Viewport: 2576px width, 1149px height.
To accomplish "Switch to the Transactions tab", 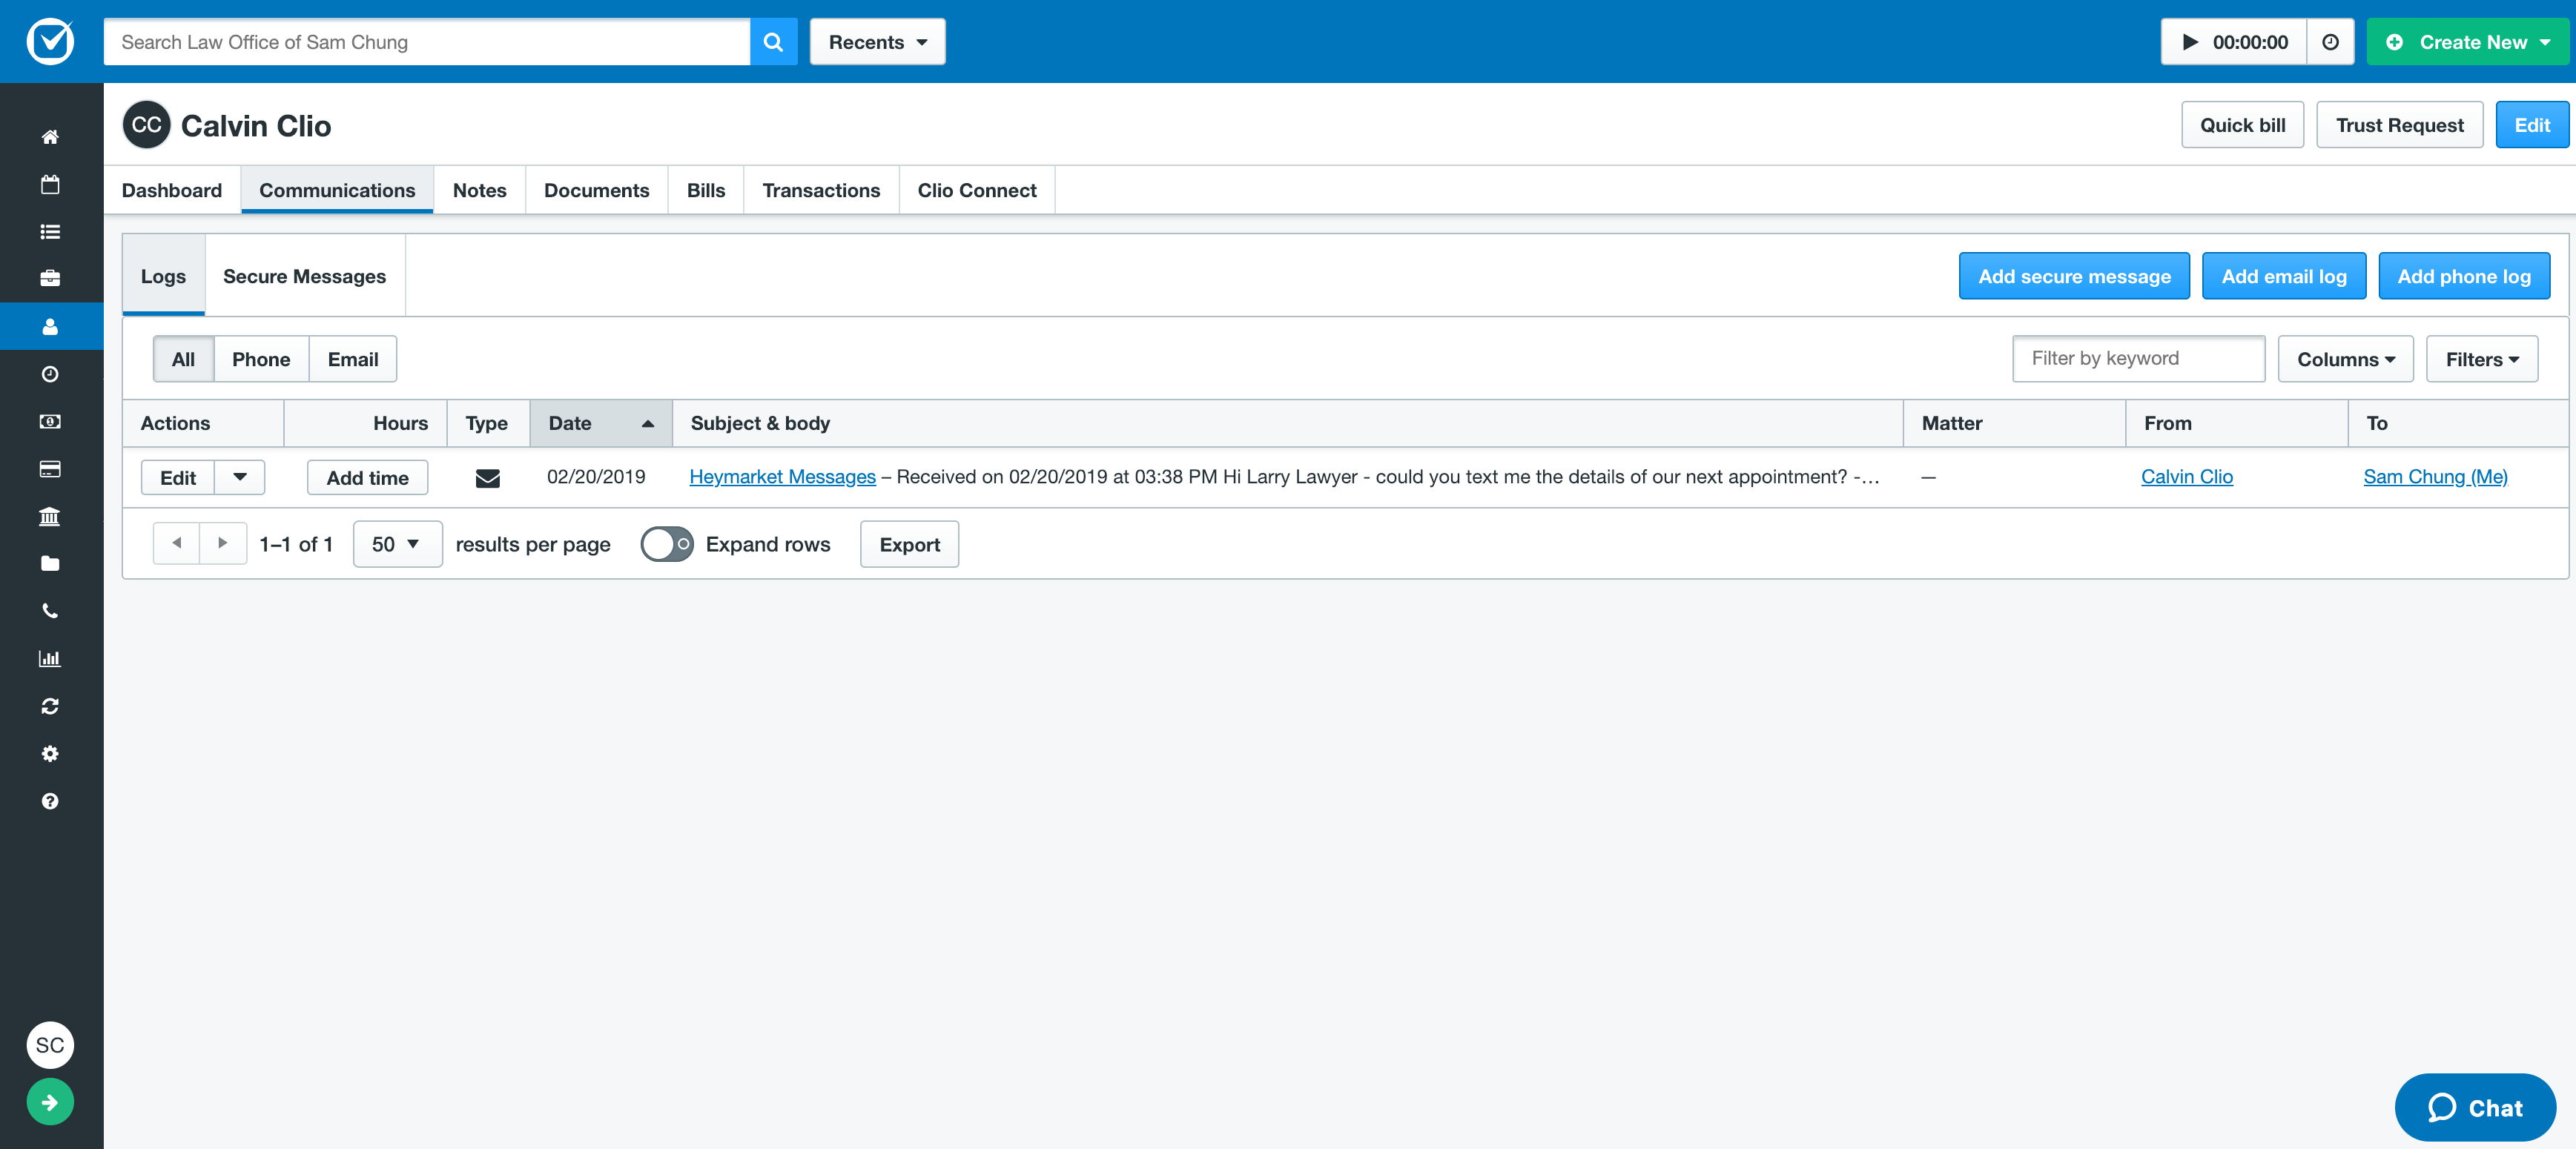I will (x=821, y=190).
